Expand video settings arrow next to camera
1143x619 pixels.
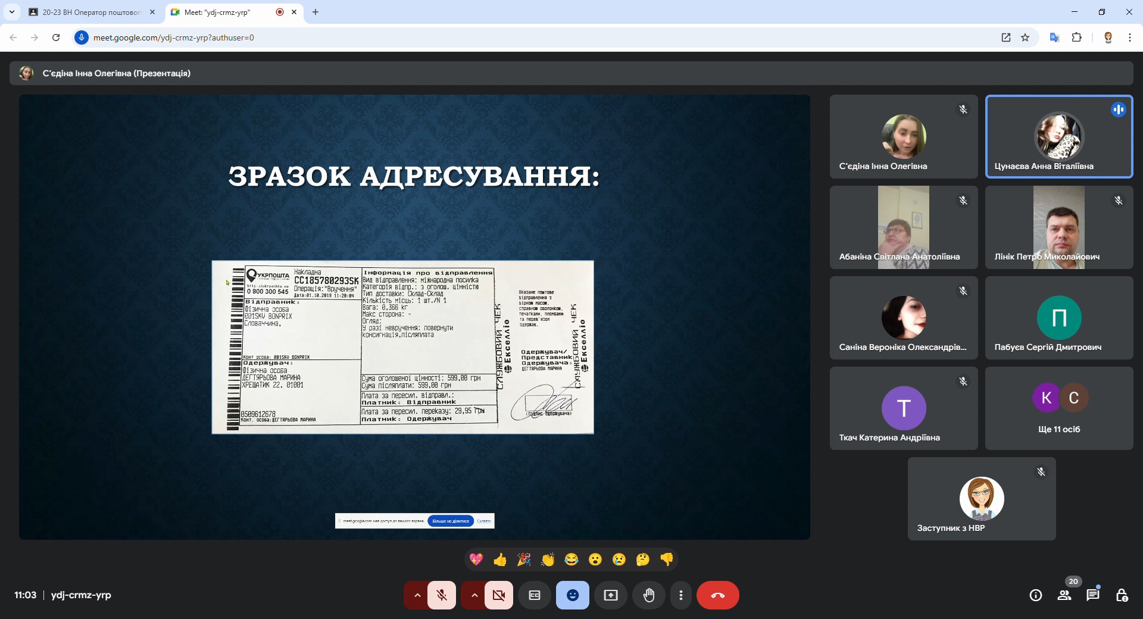(x=474, y=595)
